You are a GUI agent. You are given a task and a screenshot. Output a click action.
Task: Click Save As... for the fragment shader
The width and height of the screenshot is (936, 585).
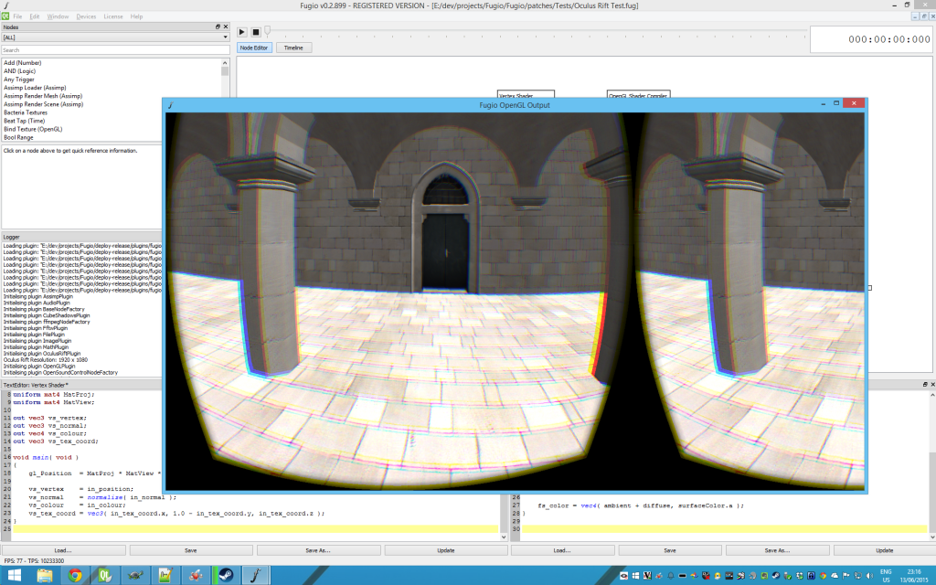(775, 549)
